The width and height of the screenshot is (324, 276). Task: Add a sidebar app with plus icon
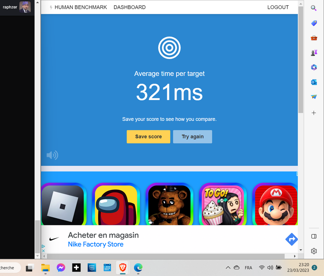click(x=314, y=113)
